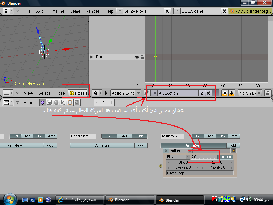This screenshot has width=273, height=205.
Task: Open the File menu
Action: tap(27, 11)
